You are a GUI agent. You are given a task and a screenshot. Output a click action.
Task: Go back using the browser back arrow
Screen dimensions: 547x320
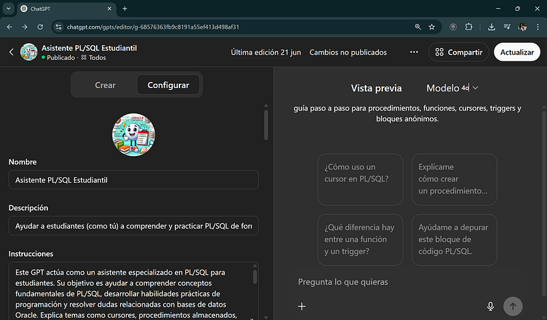tap(9, 27)
